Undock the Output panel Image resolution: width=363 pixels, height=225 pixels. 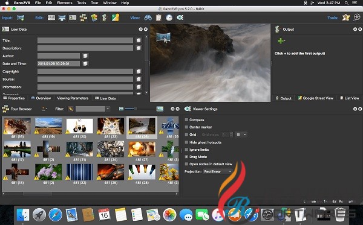tap(355, 30)
